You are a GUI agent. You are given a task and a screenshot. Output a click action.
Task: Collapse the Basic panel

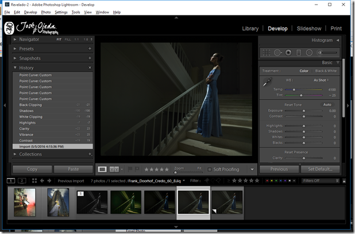point(338,63)
